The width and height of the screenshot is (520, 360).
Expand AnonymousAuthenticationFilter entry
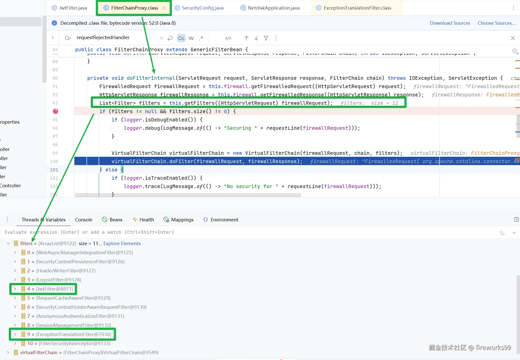(x=15, y=316)
